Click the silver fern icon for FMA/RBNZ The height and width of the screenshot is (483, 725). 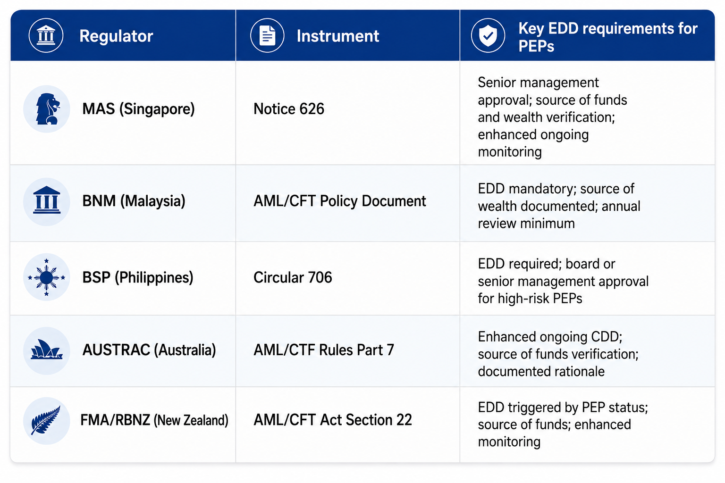[x=47, y=421]
